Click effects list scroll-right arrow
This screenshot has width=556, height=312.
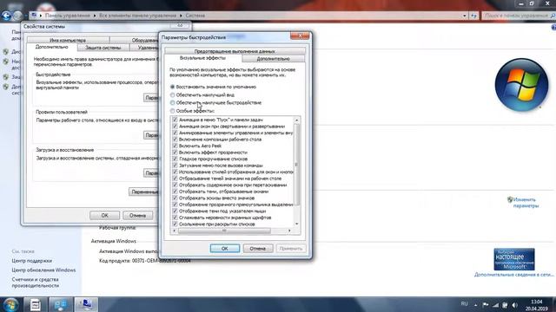pos(289,231)
